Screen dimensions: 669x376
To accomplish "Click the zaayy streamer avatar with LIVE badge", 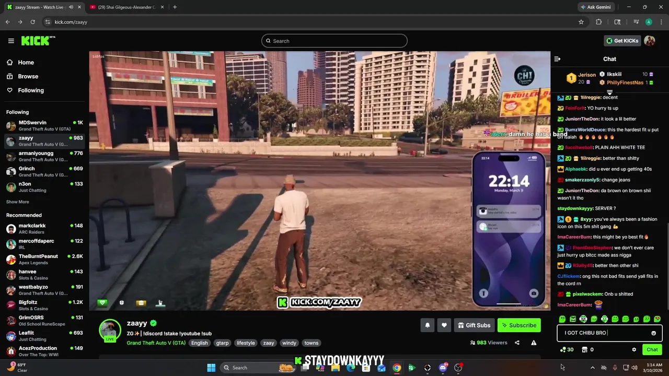I will coord(110,331).
